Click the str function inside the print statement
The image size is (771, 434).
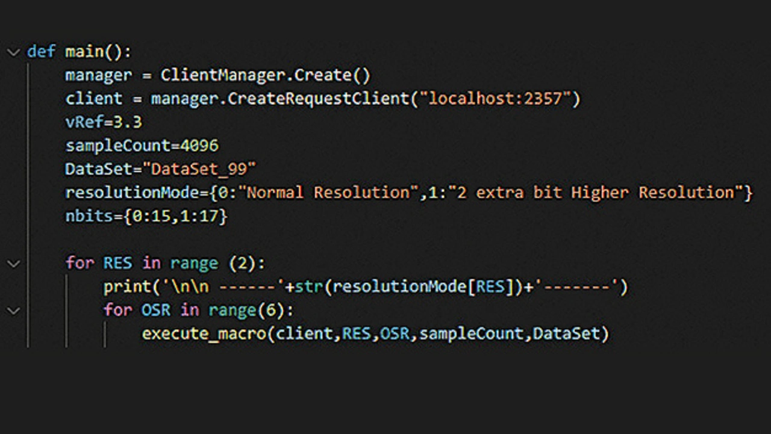(x=309, y=287)
